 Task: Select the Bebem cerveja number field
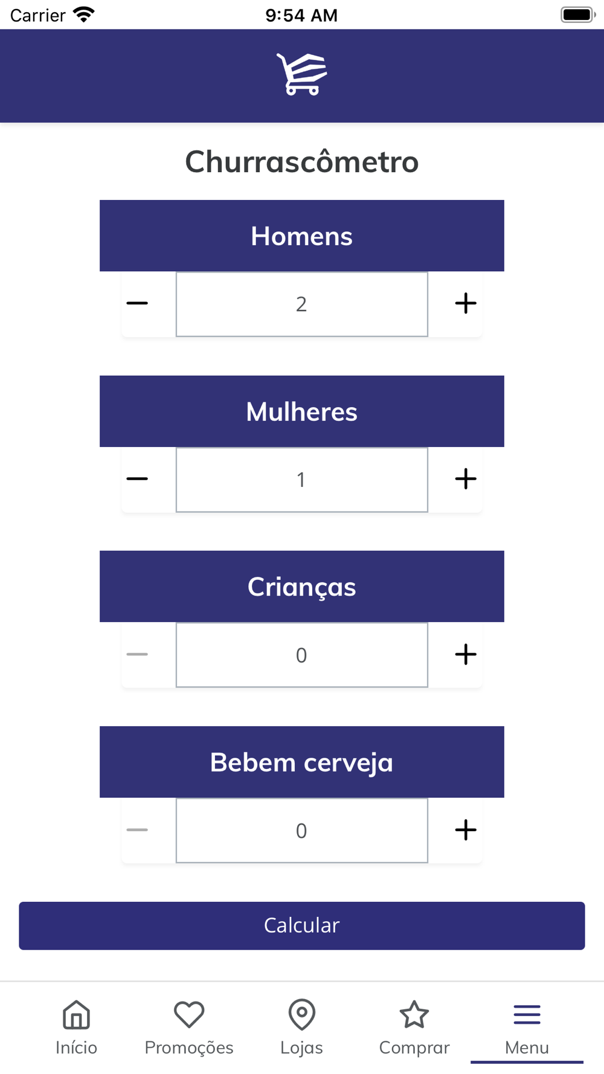pyautogui.click(x=302, y=831)
